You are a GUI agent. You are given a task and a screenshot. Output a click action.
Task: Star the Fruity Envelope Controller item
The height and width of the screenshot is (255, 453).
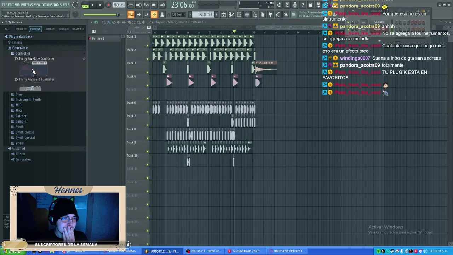[x=84, y=58]
